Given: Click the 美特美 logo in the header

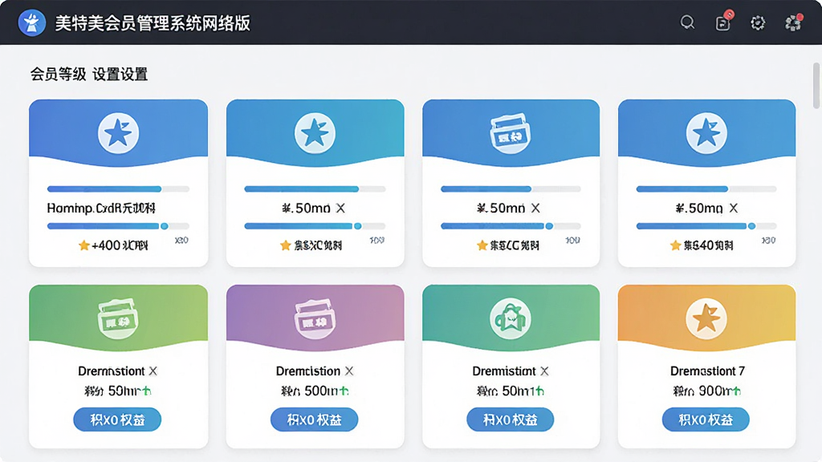Looking at the screenshot, I should click(32, 22).
